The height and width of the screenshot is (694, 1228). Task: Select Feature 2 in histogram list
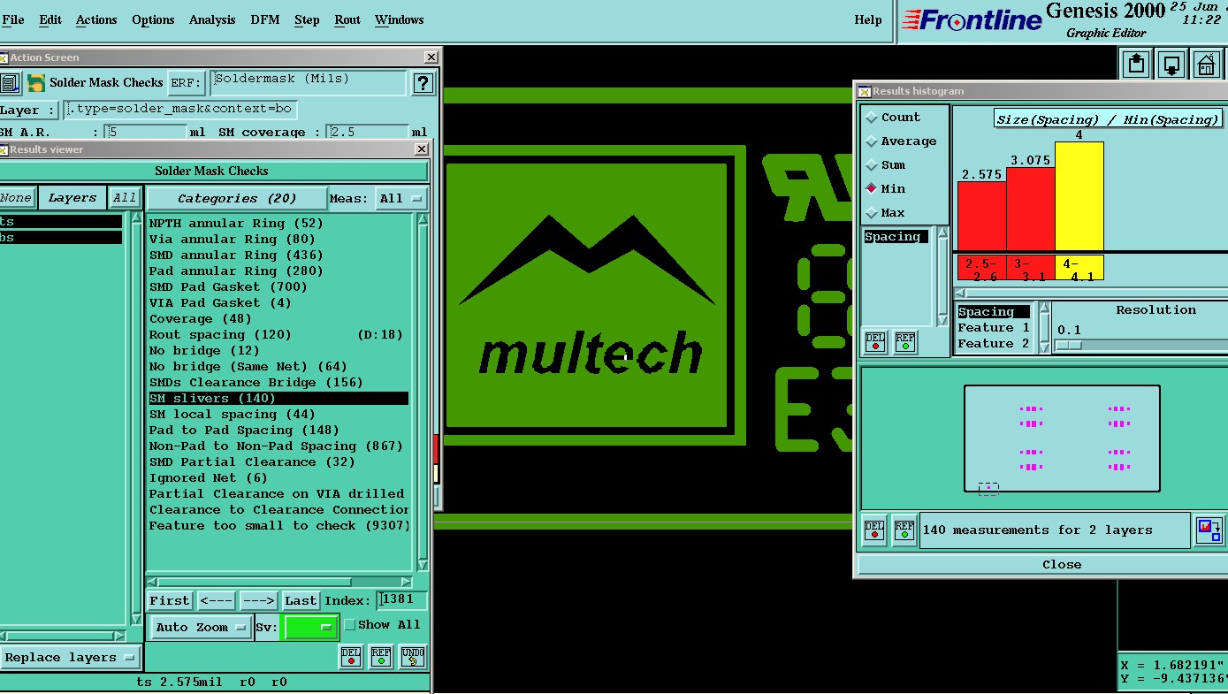pyautogui.click(x=994, y=344)
